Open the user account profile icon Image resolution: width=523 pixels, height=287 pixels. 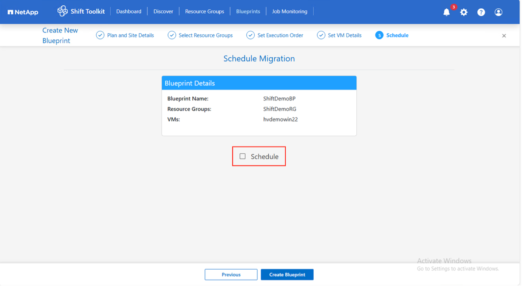pyautogui.click(x=498, y=12)
